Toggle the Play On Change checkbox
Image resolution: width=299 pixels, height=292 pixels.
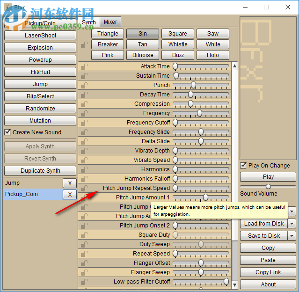(243, 165)
